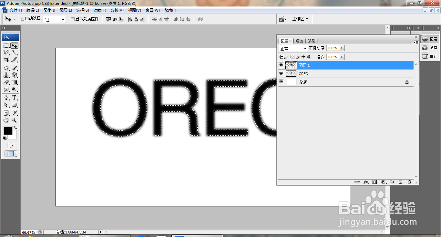441x237 pixels.
Task: Hide the OREO layer
Action: (281, 73)
